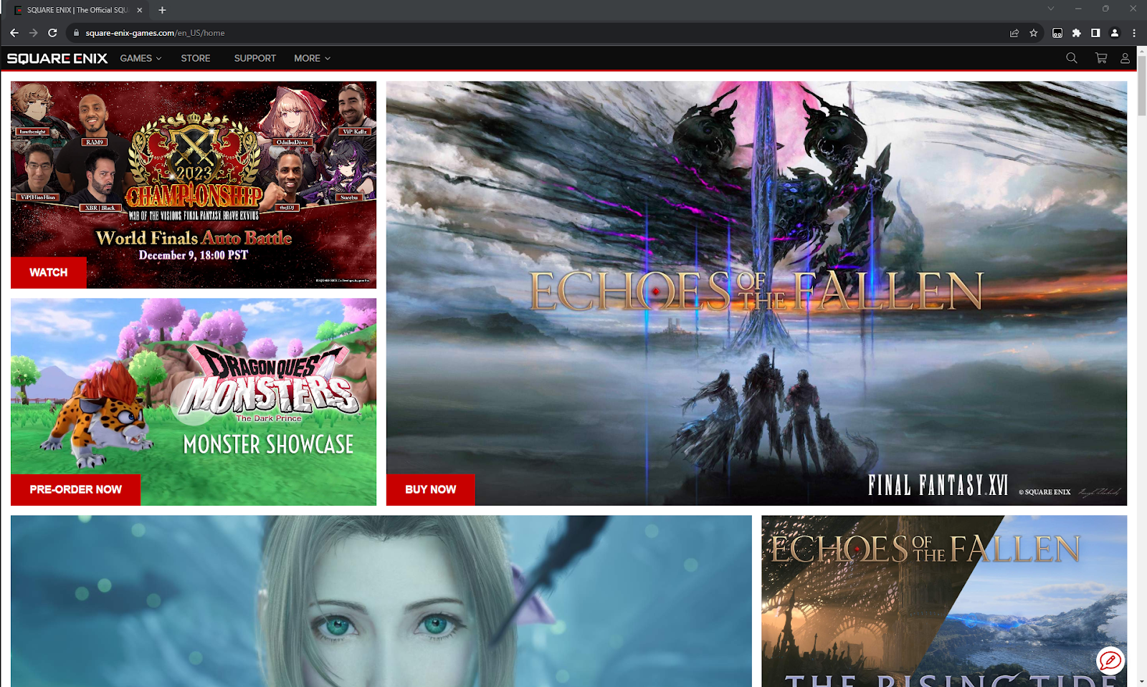This screenshot has height=687, width=1147.
Task: Click the browser forward arrow
Action: (x=33, y=33)
